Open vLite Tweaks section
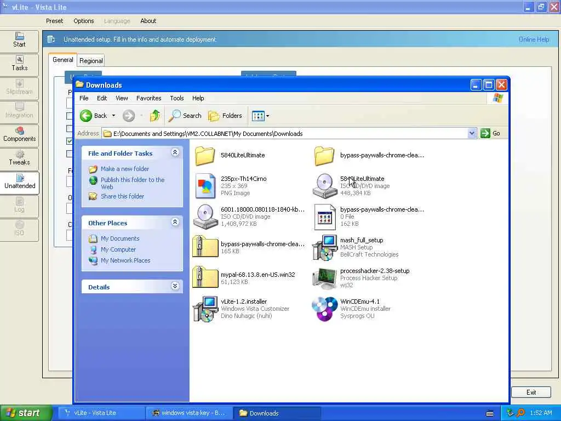 point(19,158)
